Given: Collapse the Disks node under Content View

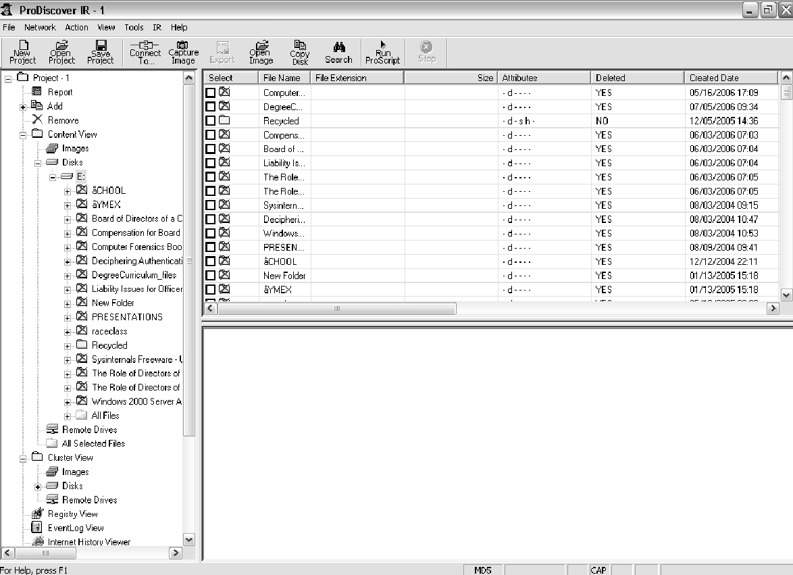Looking at the screenshot, I should tap(37, 163).
